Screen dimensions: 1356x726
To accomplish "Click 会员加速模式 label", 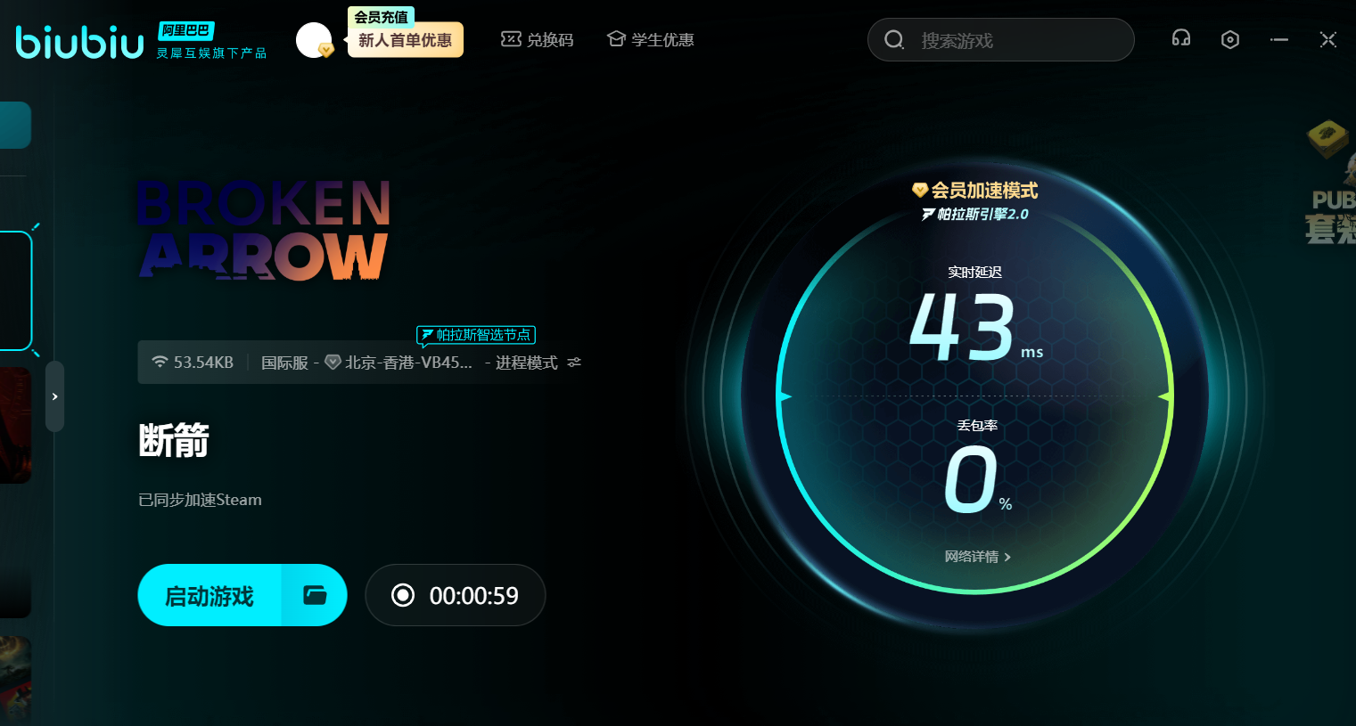I will [975, 190].
